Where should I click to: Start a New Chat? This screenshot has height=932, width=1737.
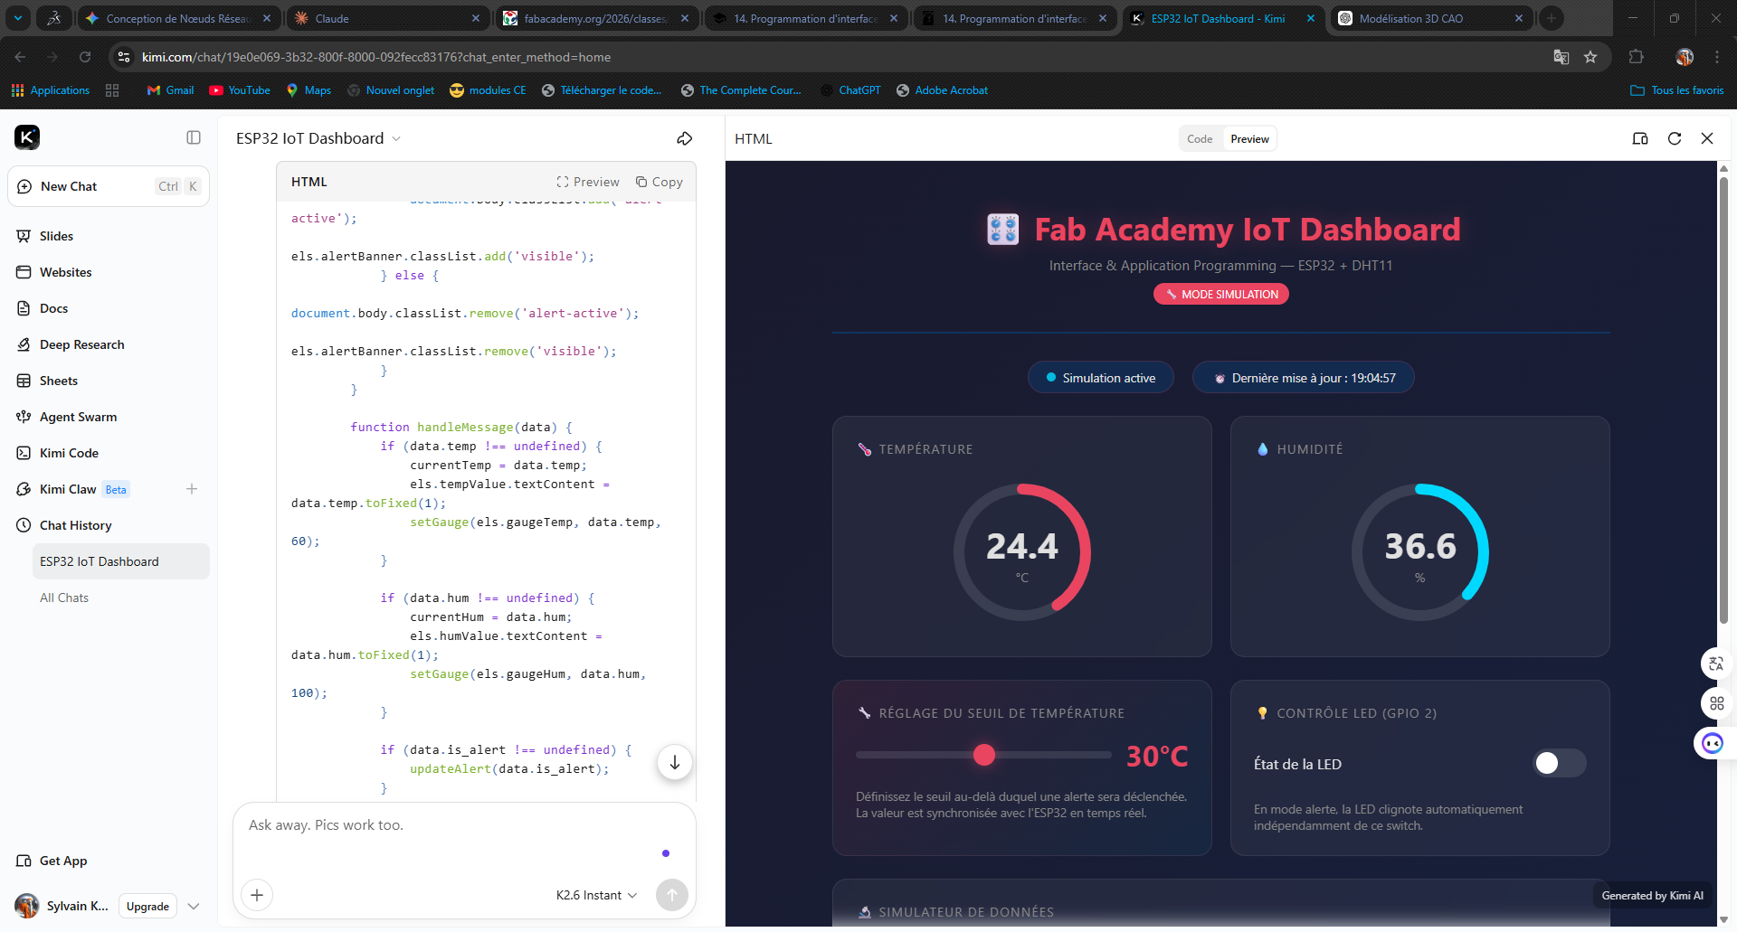109,186
